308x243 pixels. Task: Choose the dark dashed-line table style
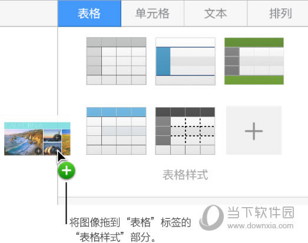coord(185,131)
